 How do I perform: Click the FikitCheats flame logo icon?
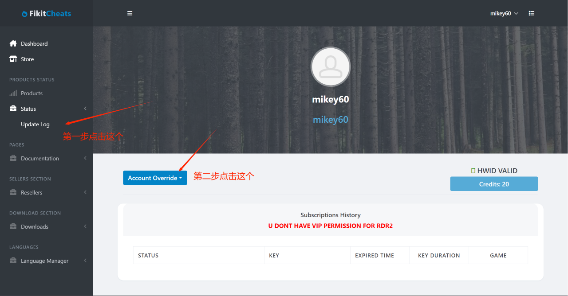tap(24, 14)
